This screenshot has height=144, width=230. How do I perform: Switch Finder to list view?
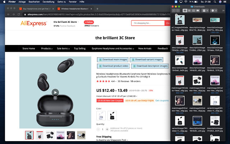[188, 10]
